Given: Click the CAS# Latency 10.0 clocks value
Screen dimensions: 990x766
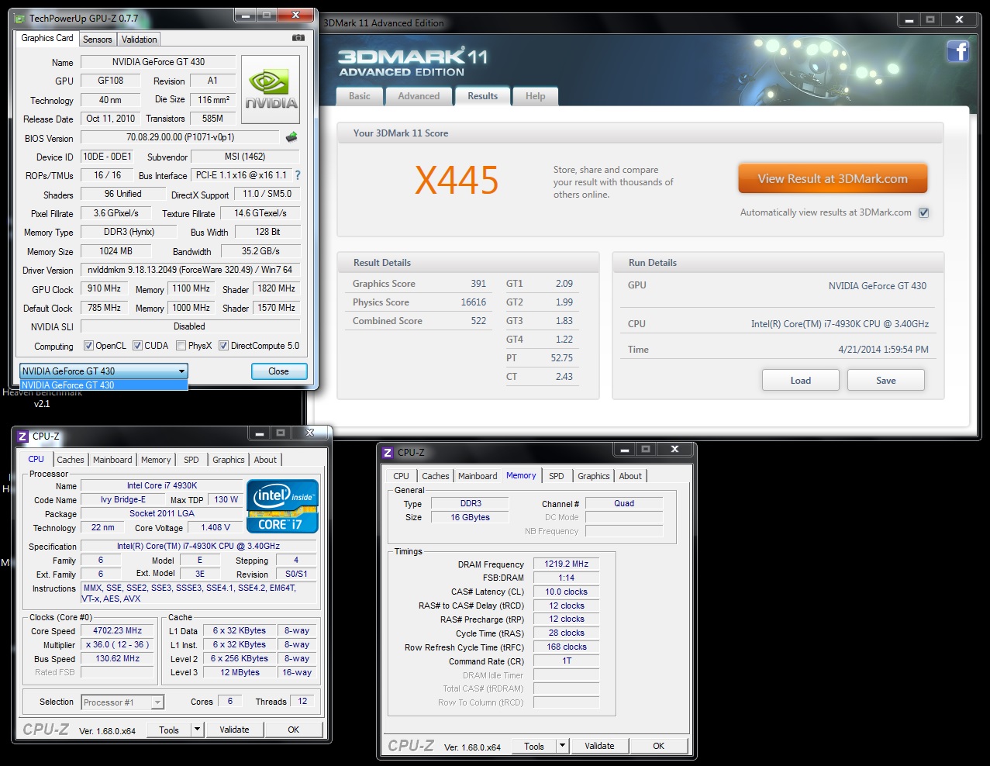Looking at the screenshot, I should pyautogui.click(x=566, y=592).
